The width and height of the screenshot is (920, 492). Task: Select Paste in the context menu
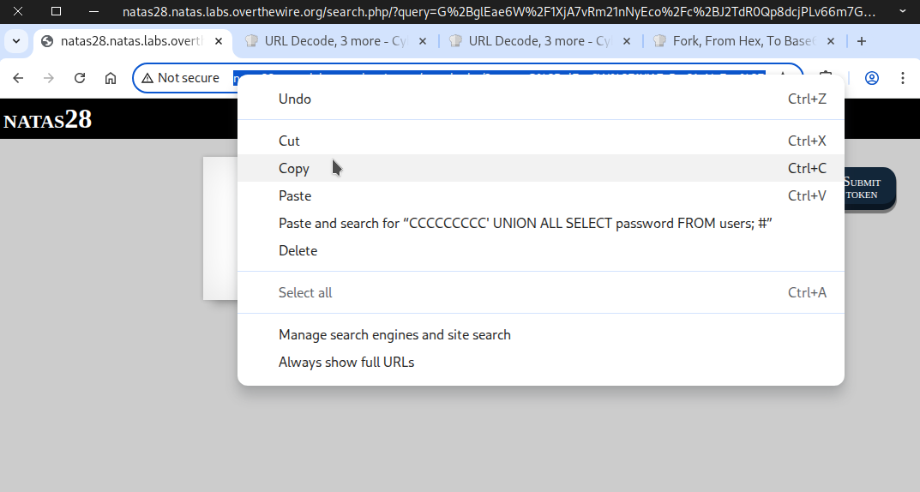[x=295, y=195]
